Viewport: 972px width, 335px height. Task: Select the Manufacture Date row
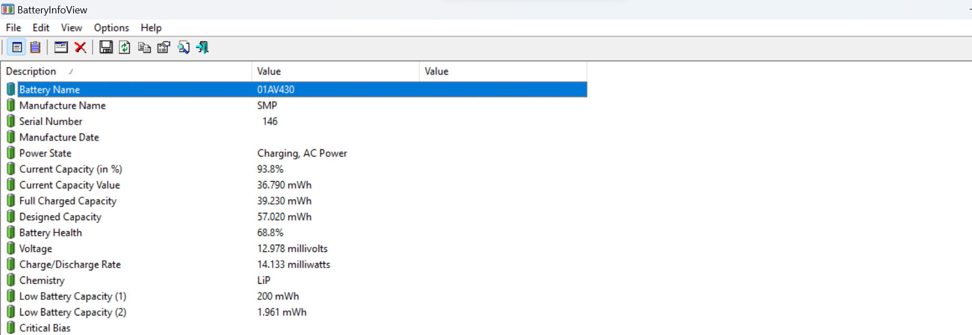pos(59,137)
